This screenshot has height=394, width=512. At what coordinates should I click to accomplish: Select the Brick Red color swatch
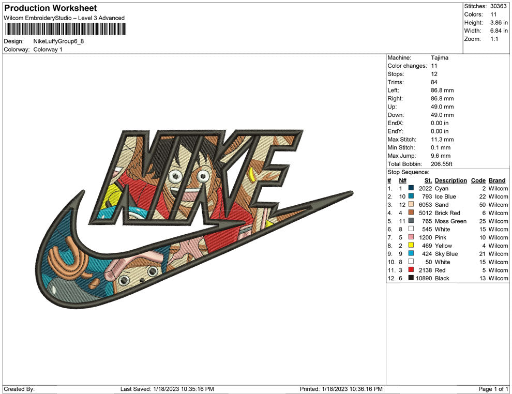point(411,213)
